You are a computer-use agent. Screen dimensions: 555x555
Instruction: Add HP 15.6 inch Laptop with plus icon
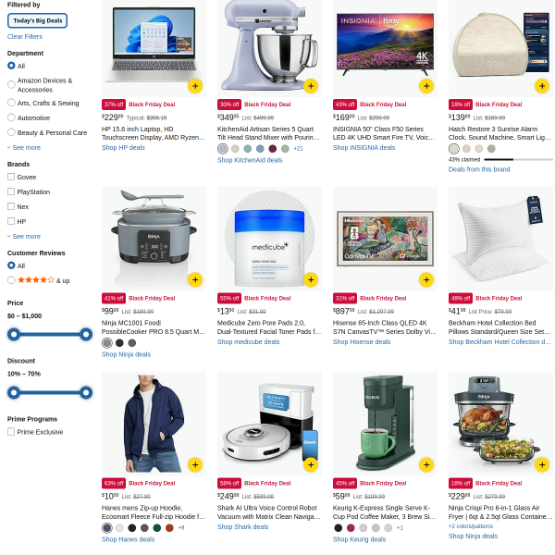(x=195, y=86)
